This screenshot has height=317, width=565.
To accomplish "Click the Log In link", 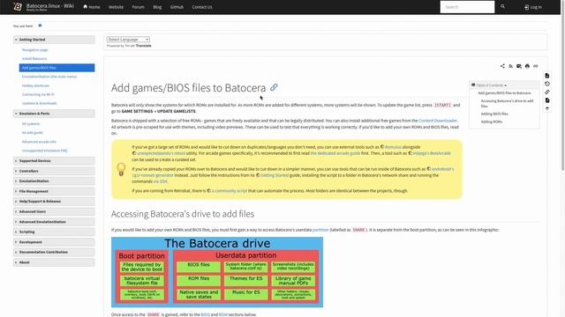I will tap(533, 7).
